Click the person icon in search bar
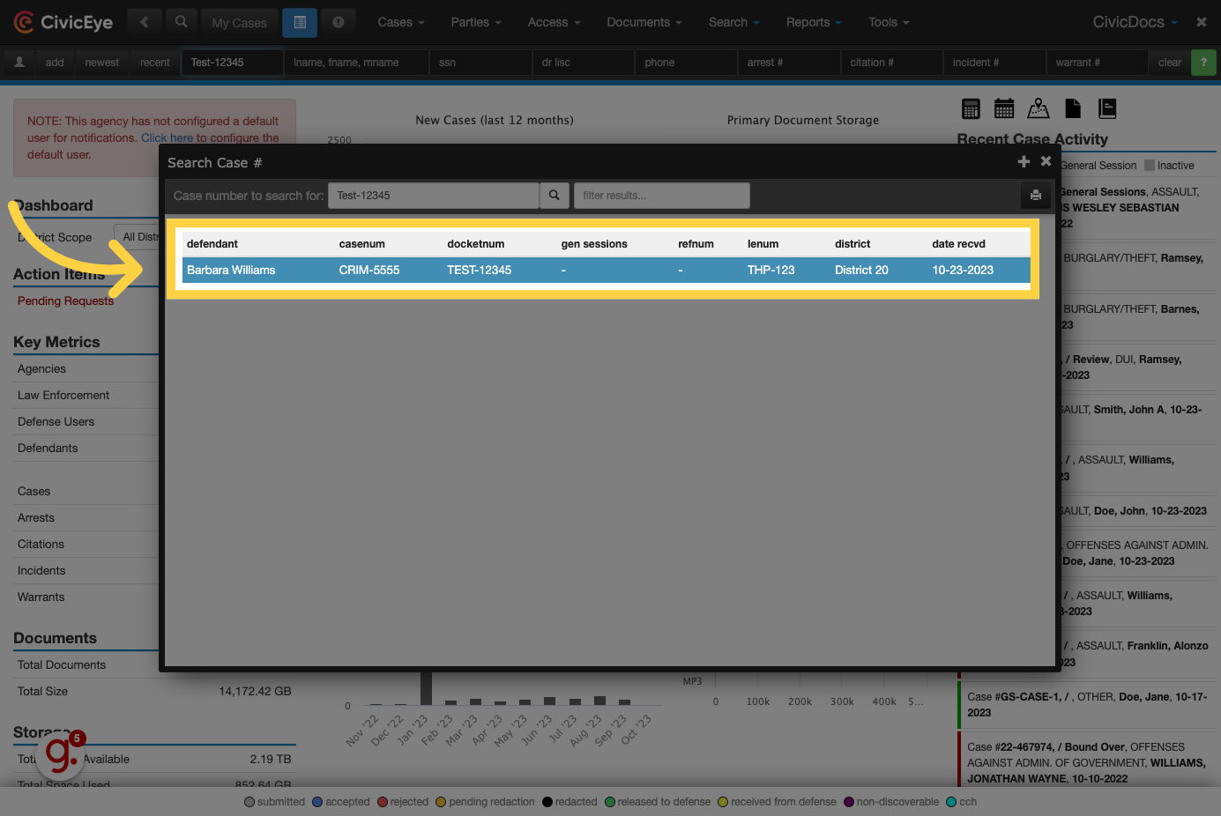The width and height of the screenshot is (1221, 816). (19, 63)
